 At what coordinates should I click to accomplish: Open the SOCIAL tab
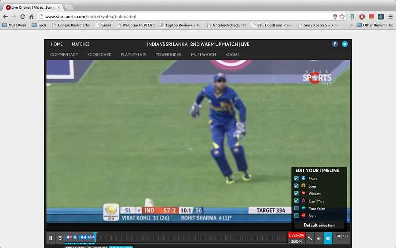(232, 55)
